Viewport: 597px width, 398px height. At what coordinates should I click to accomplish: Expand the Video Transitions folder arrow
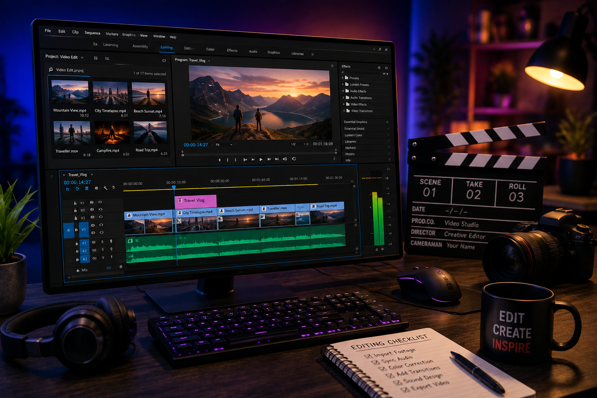(344, 111)
